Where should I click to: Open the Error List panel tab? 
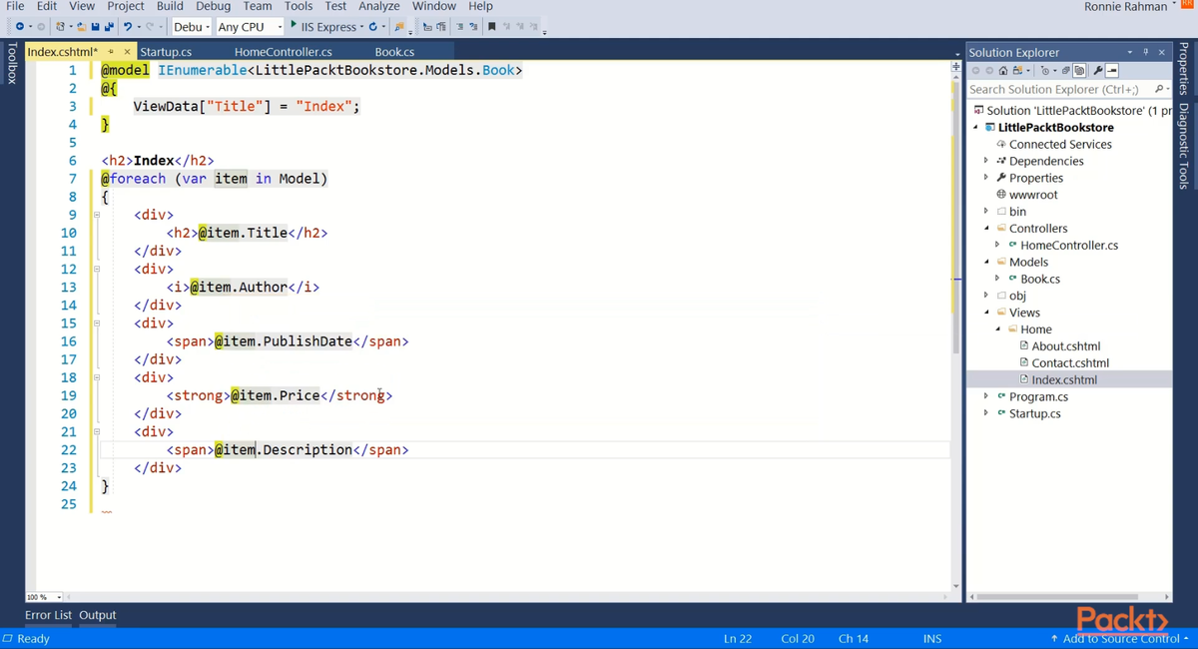point(48,615)
